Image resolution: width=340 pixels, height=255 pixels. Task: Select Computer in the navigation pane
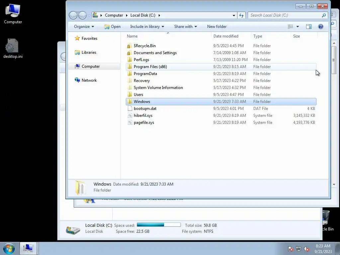coord(95,66)
